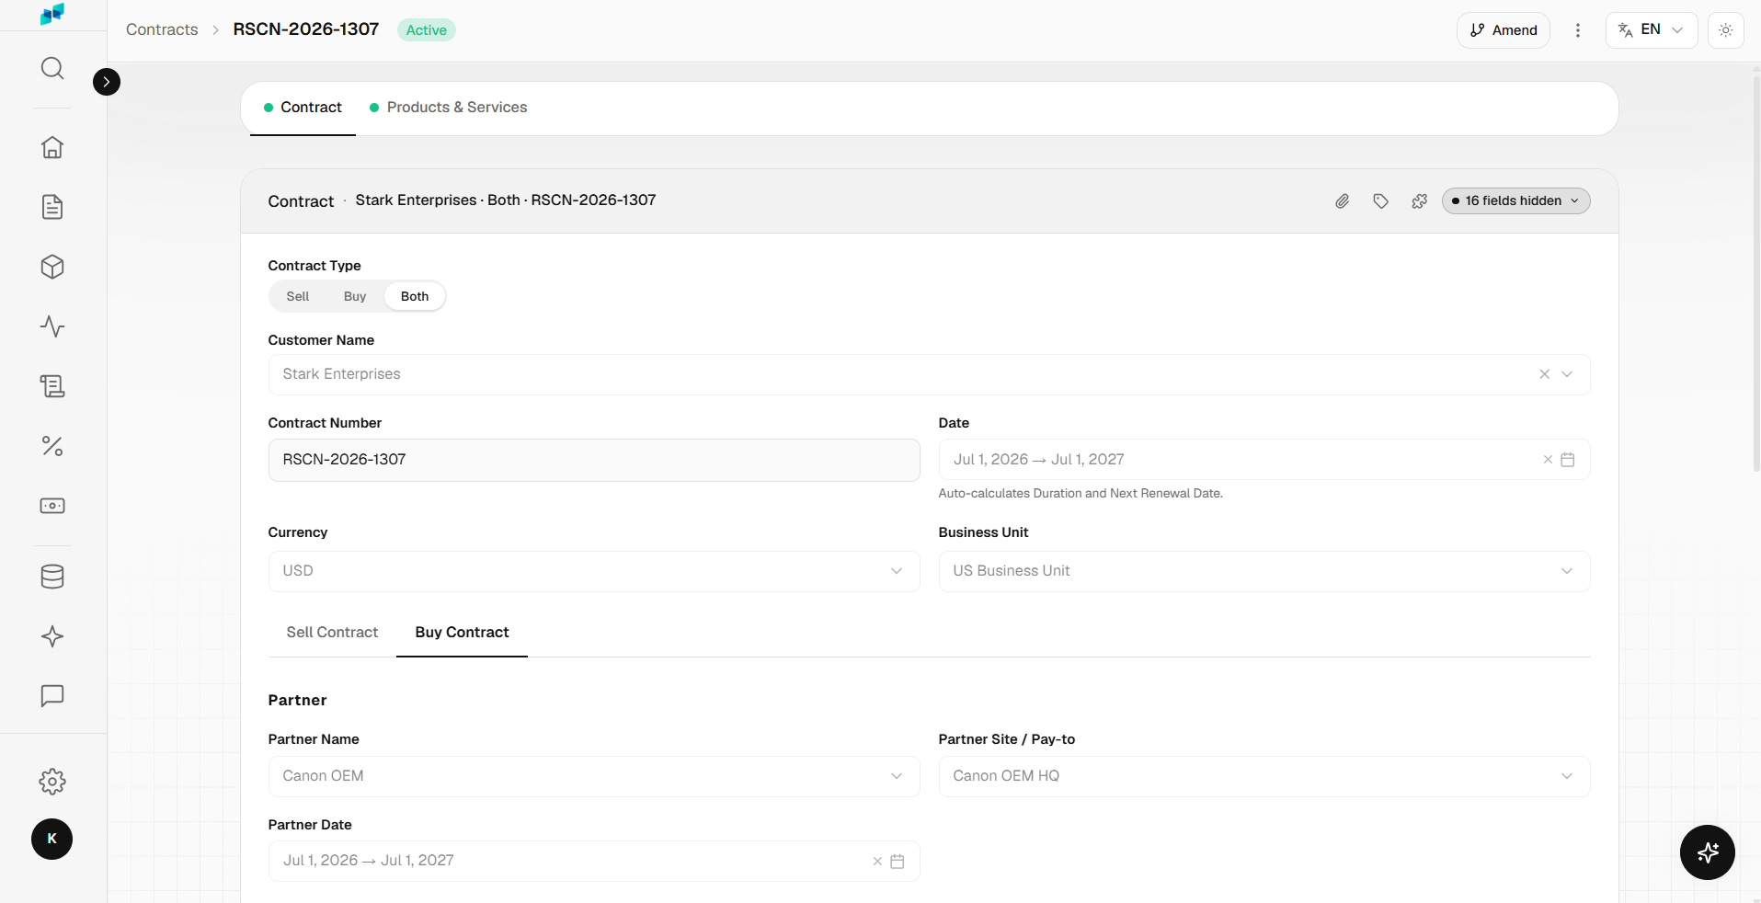
Task: Select the Buy Contract tab
Action: [x=462, y=633]
